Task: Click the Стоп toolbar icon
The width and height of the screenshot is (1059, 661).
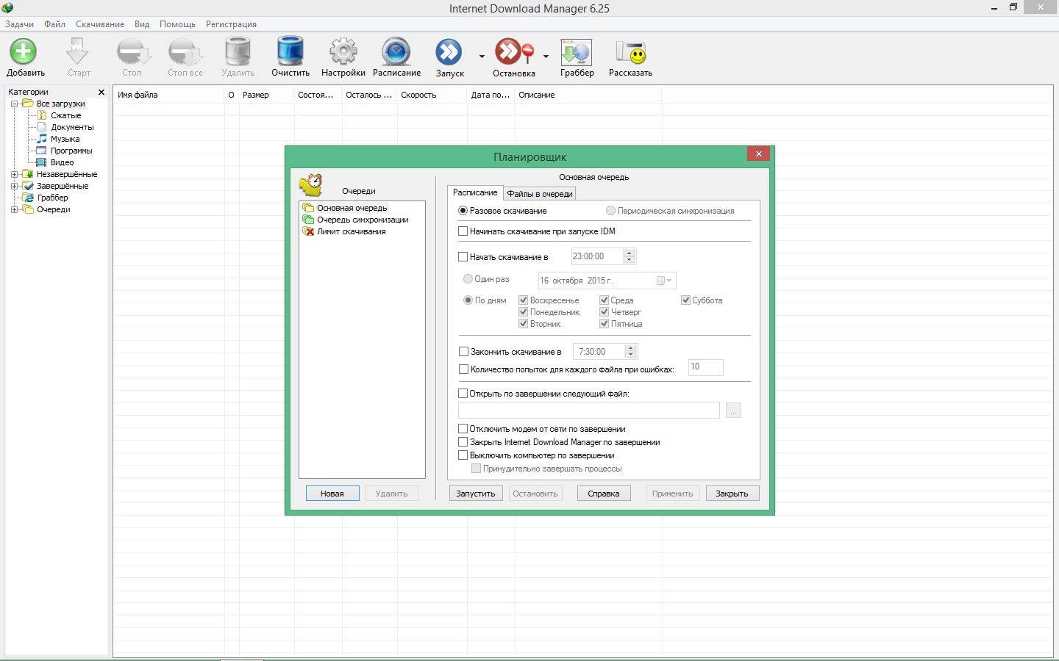Action: click(132, 52)
